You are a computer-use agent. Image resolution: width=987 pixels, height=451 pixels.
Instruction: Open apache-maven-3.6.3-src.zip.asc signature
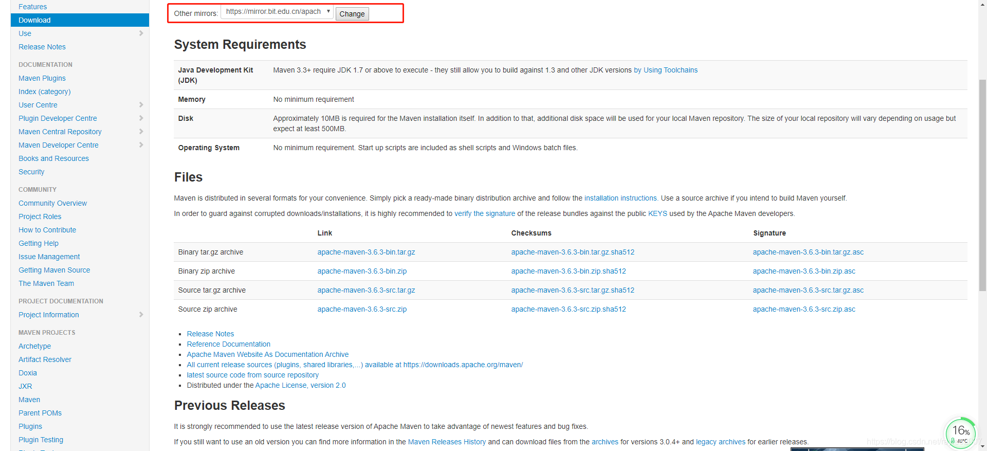(x=804, y=309)
